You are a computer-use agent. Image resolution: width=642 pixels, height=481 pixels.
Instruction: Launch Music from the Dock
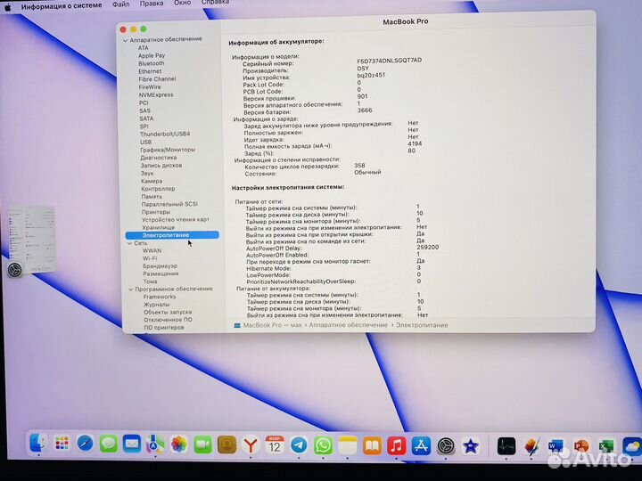[396, 446]
